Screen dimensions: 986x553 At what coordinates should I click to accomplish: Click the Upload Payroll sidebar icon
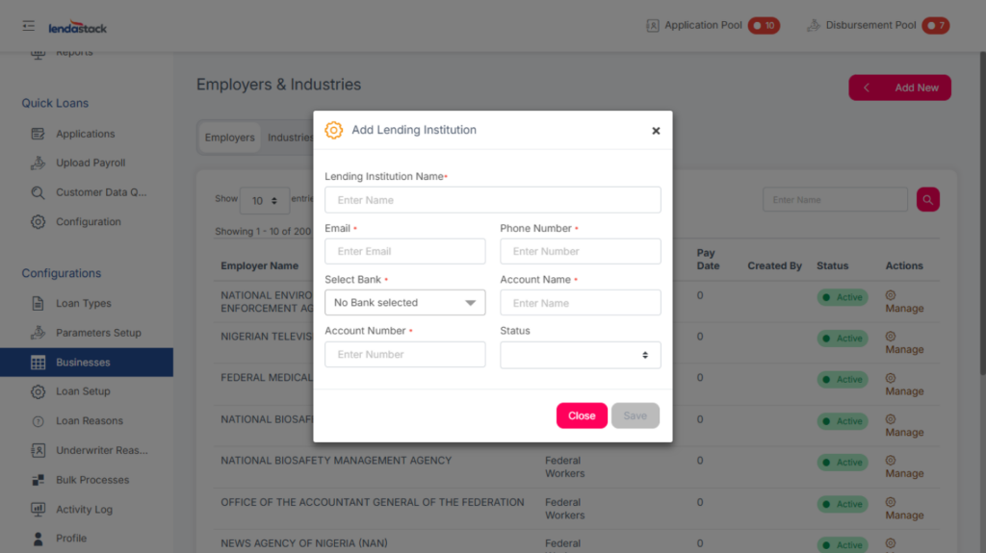[39, 163]
